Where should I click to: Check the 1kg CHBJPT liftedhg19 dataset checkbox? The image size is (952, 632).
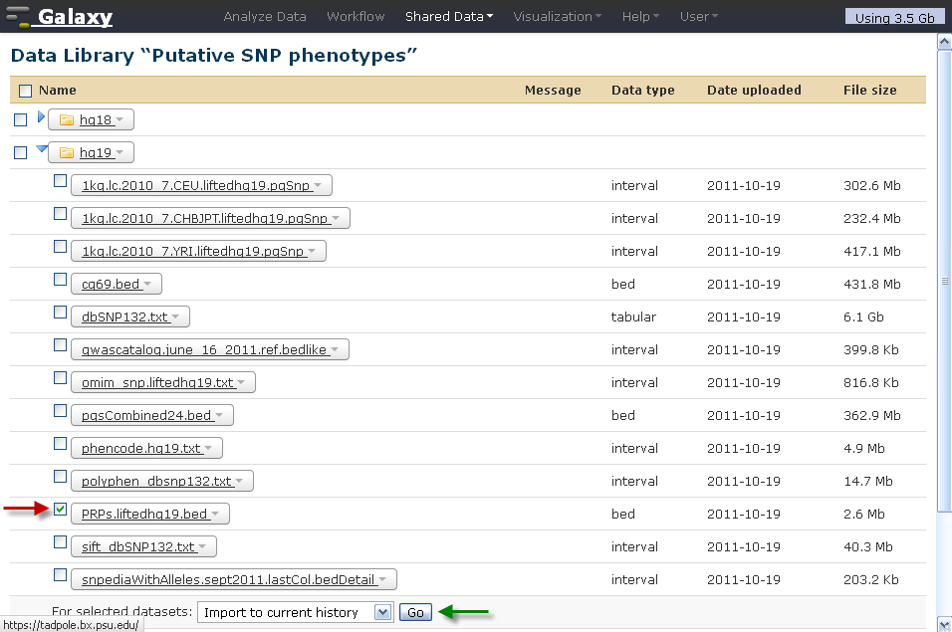click(60, 214)
